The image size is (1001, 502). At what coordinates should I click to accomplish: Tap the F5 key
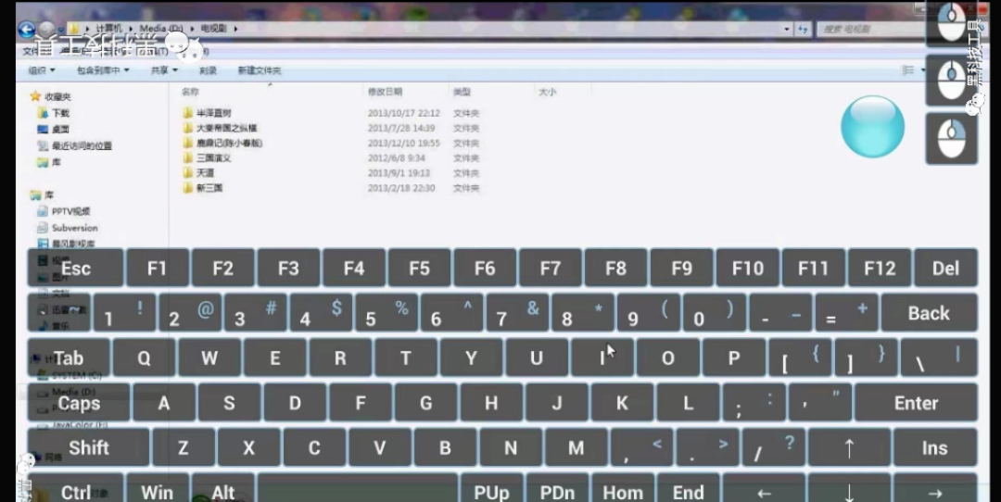click(420, 268)
